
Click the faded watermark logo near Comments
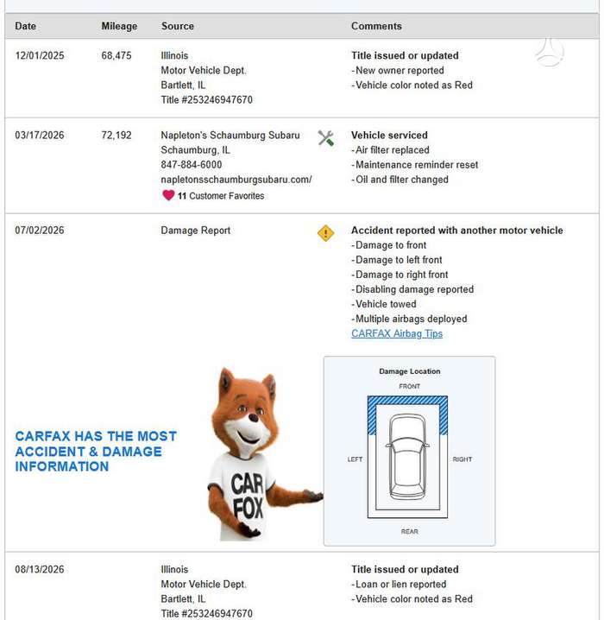click(550, 52)
